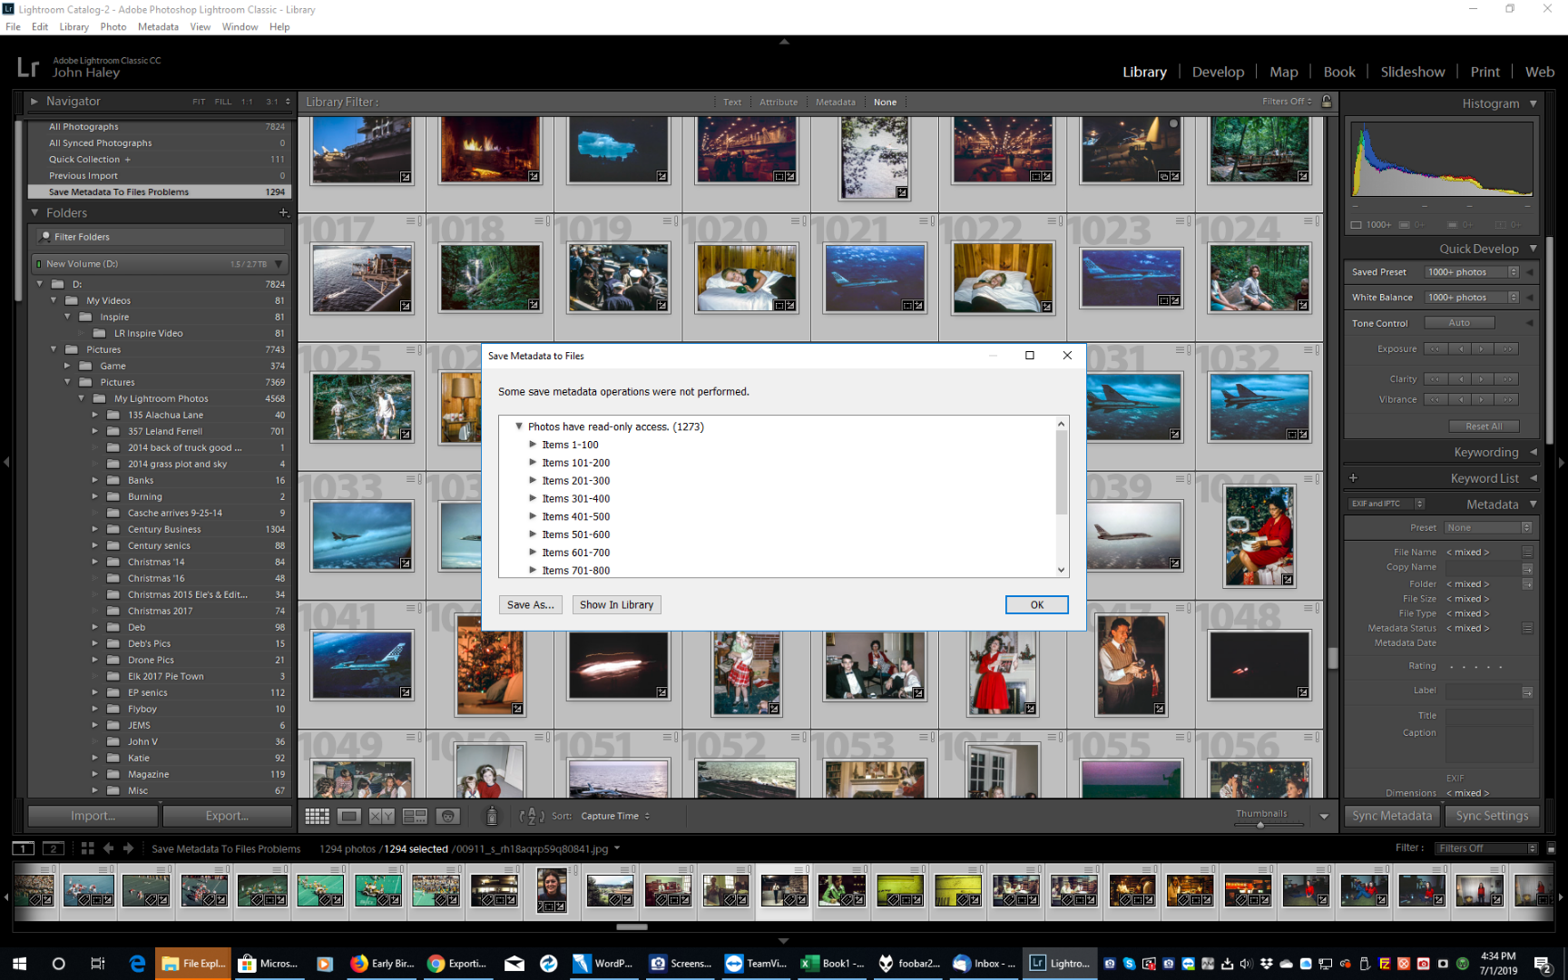Open People view face icon

447,817
